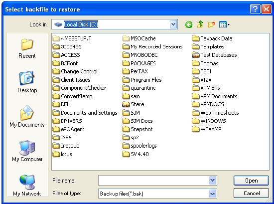Viewport: 274px width, 204px height.
Task: Select the Documents and Settings folder
Action: point(85,113)
